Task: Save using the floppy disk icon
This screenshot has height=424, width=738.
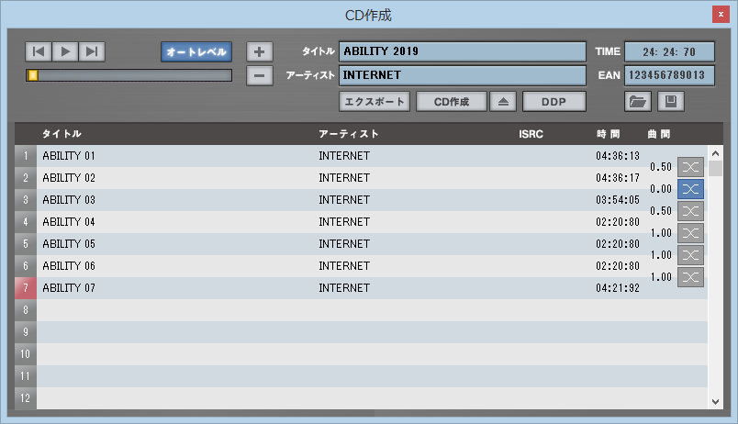Action: click(670, 101)
